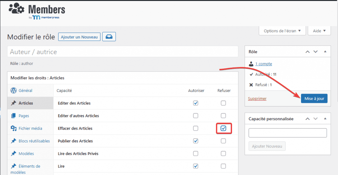Click the pages icon beside Pages
This screenshot has width=338, height=175.
click(13, 116)
